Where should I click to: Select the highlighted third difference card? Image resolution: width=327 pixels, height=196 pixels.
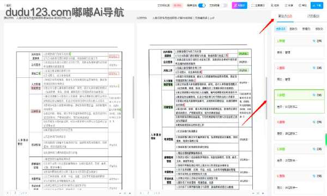click(x=299, y=101)
